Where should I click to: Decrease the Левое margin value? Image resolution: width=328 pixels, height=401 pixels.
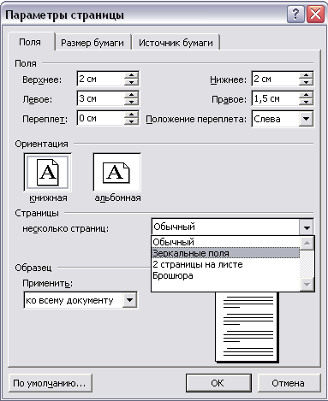point(131,102)
